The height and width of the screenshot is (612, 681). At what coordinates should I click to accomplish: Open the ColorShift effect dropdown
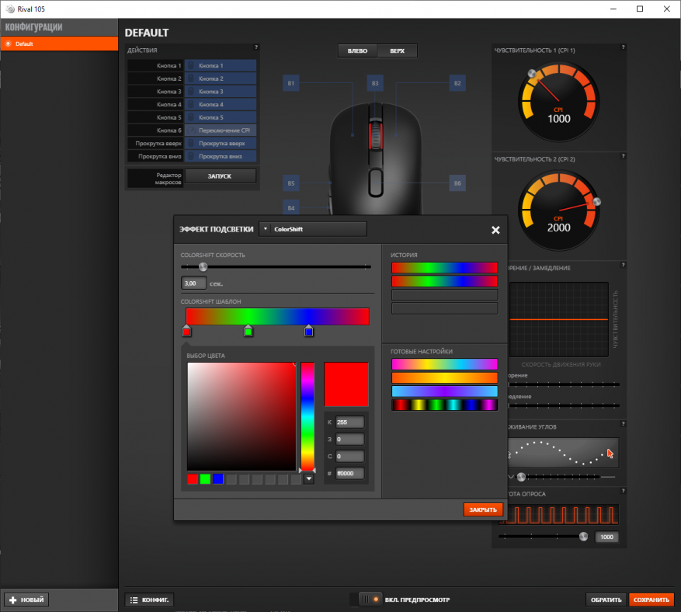pos(313,229)
